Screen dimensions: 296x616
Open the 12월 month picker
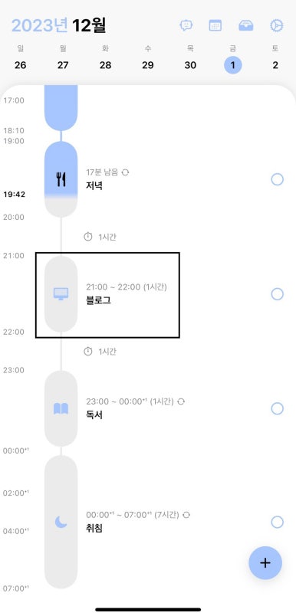click(89, 25)
